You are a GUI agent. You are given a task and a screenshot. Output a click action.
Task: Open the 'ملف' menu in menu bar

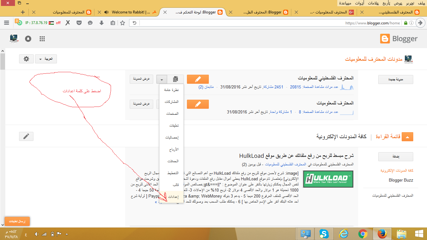coord(421,3)
